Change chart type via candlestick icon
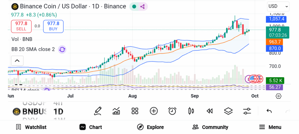This screenshot has height=134, width=299. (191, 111)
